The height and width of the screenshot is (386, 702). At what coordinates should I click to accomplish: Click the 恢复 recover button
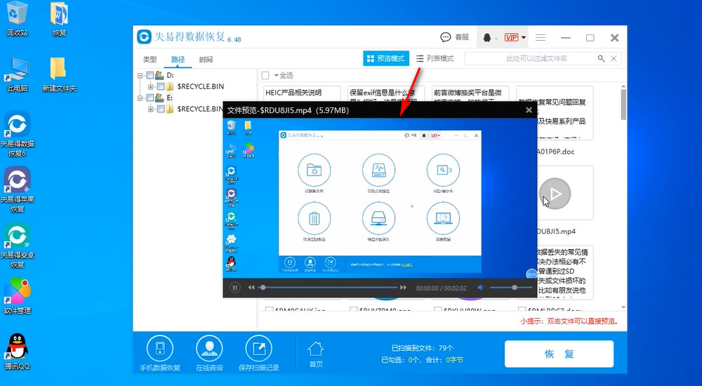point(559,354)
